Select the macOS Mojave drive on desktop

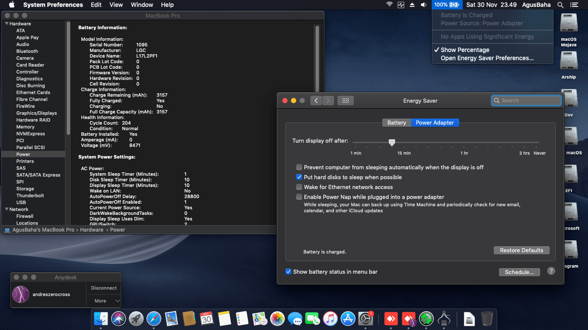569,29
